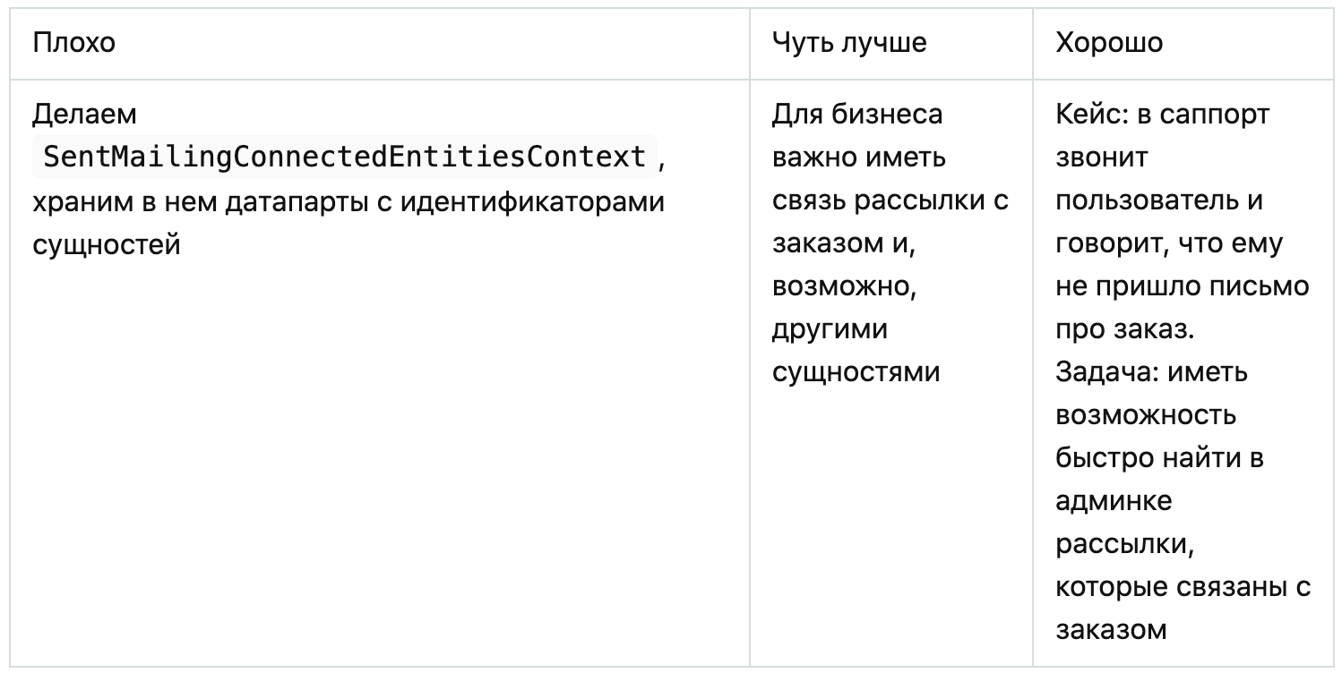
Task: Click the "Плохо" column header
Action: click(x=74, y=42)
